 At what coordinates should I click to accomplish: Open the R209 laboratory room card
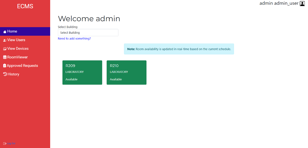pos(82,72)
